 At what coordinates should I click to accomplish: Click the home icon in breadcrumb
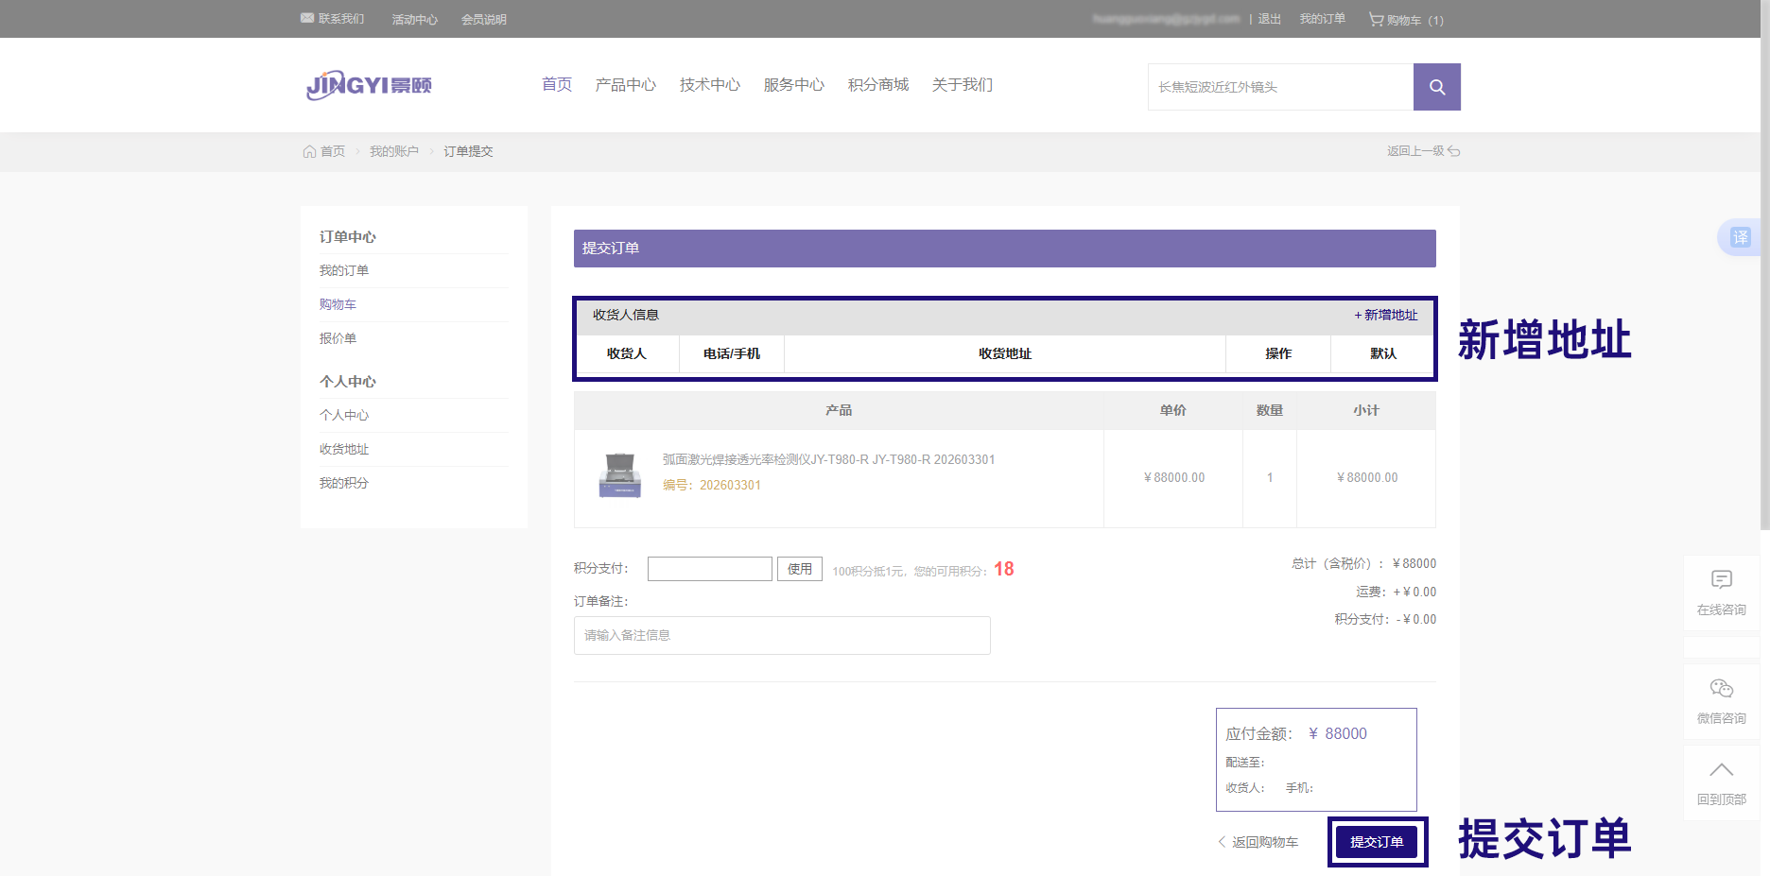(309, 151)
